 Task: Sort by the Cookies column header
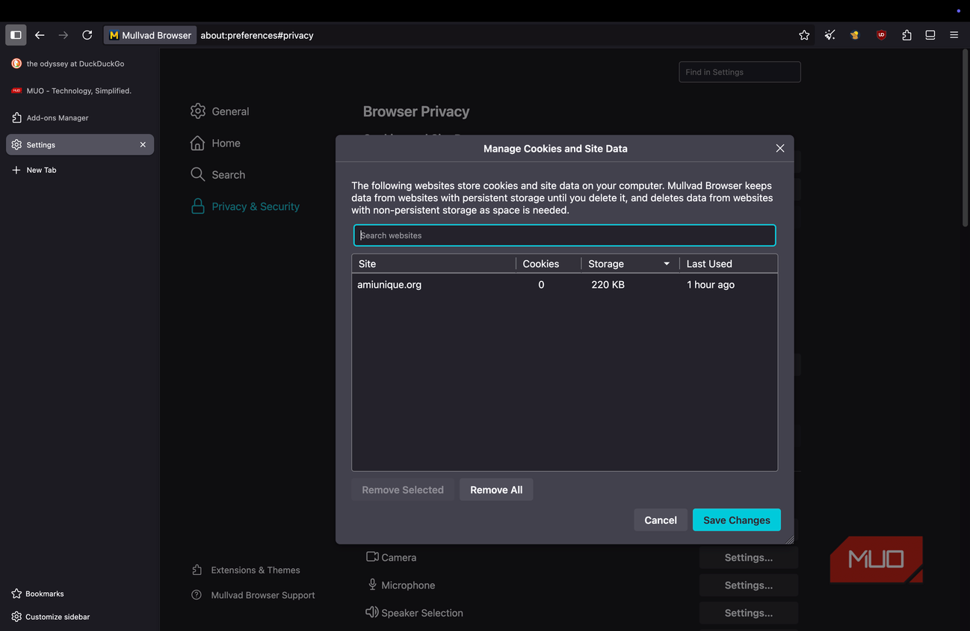548,264
